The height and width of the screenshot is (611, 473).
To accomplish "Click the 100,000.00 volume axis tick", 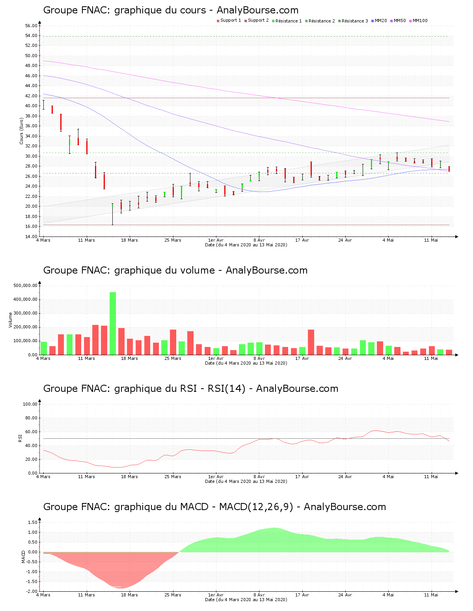I will (25, 341).
